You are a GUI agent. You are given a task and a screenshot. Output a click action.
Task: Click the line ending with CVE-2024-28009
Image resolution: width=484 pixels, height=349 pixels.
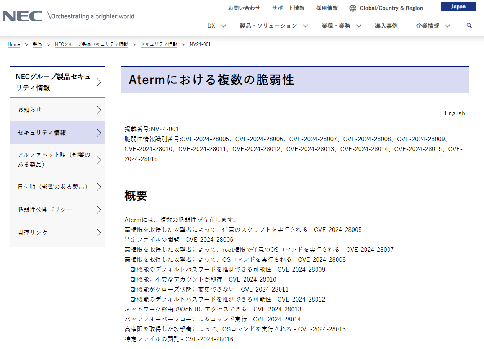225,269
